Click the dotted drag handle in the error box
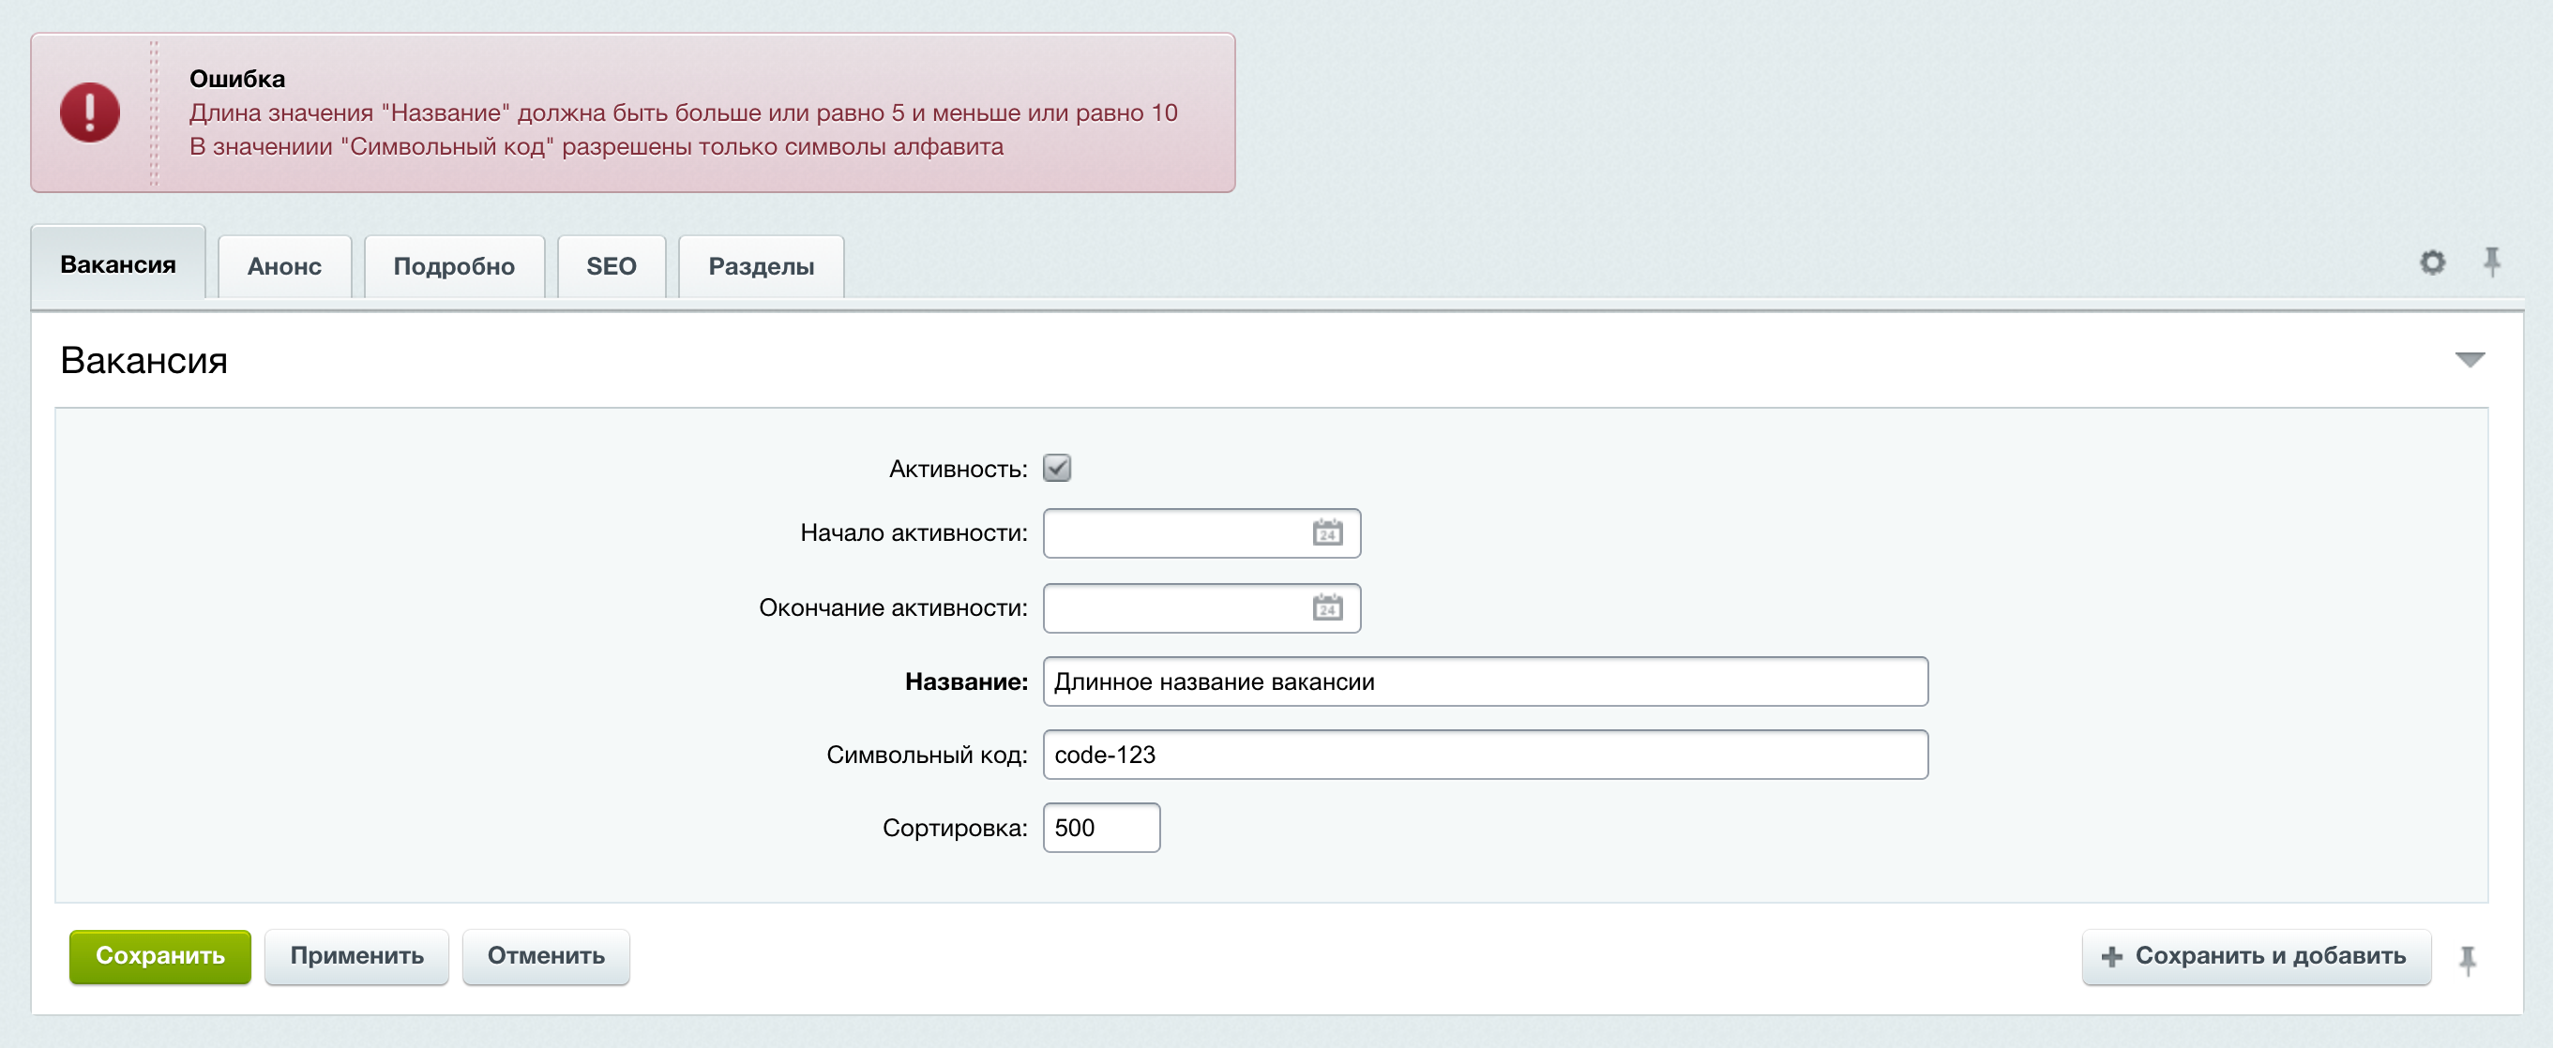Screen dimensions: 2553x1048 [154, 112]
